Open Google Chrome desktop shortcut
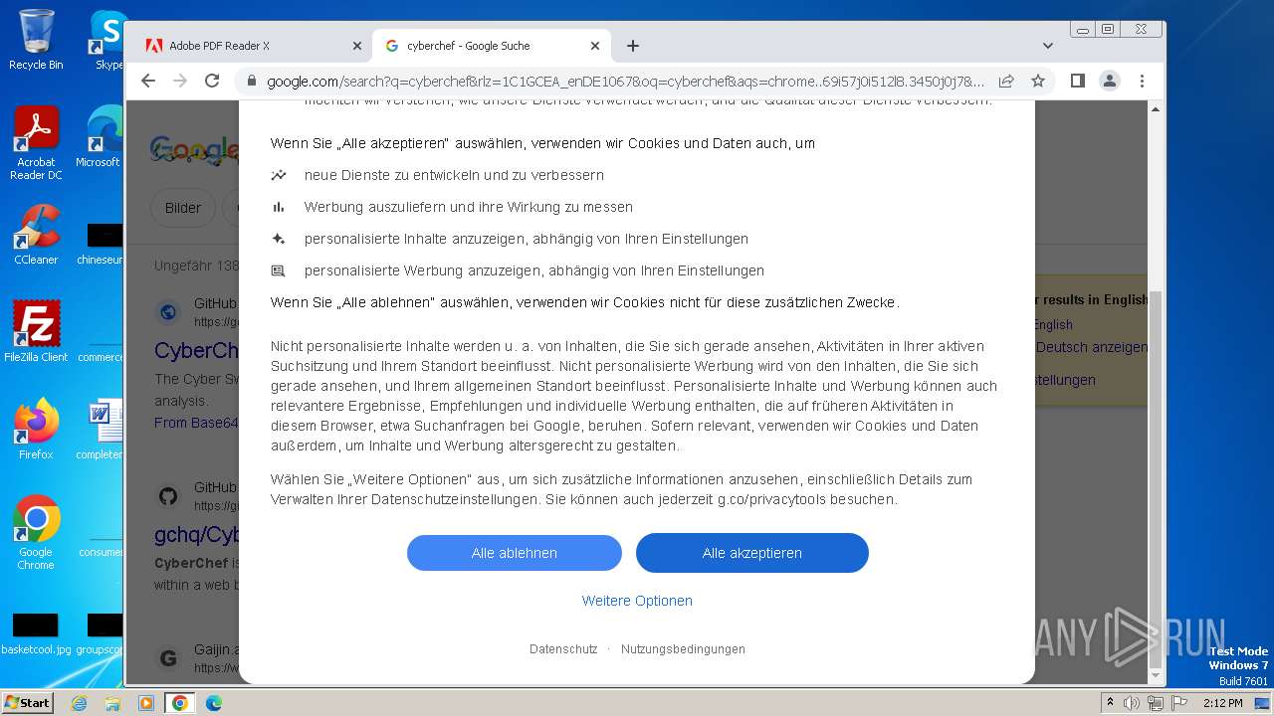Screen dimensions: 1274x716 [x=36, y=533]
